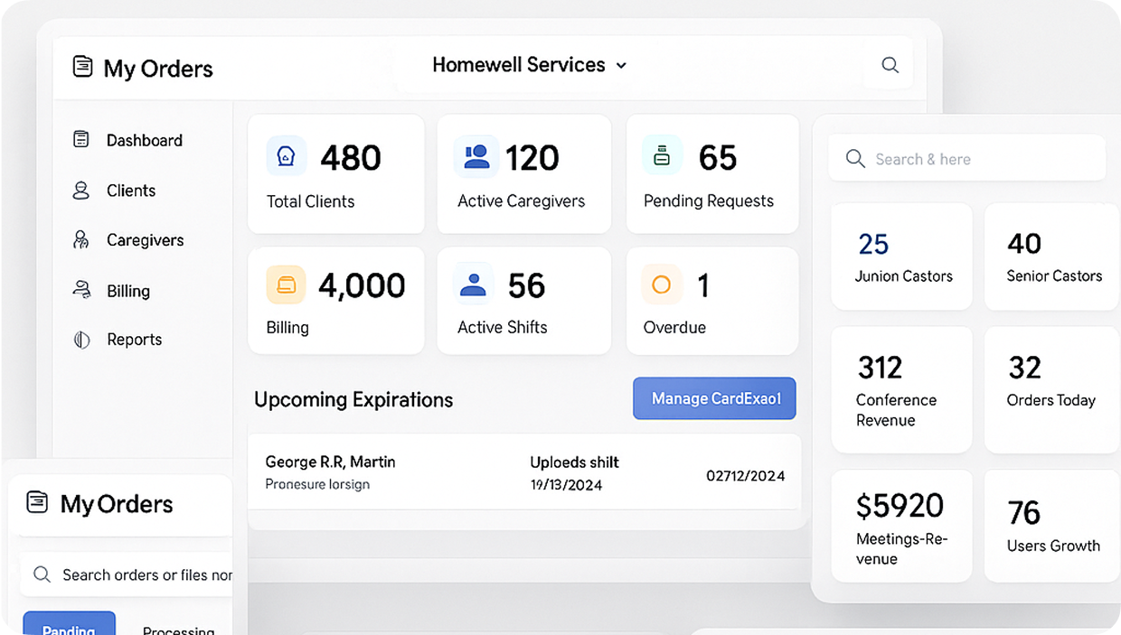Click the Billing card wallet icon
The width and height of the screenshot is (1121, 635).
pos(287,285)
